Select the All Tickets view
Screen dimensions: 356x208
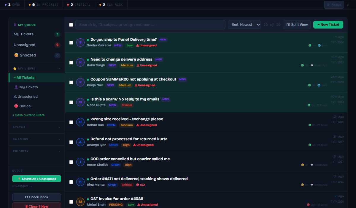[37, 78]
